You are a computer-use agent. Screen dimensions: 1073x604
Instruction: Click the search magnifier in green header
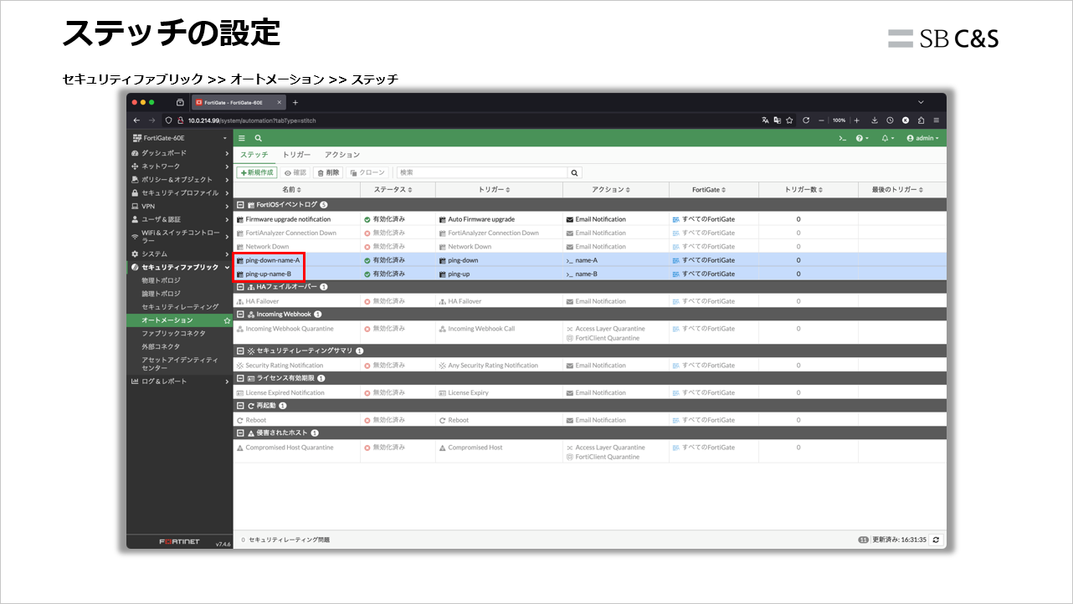[x=259, y=138]
